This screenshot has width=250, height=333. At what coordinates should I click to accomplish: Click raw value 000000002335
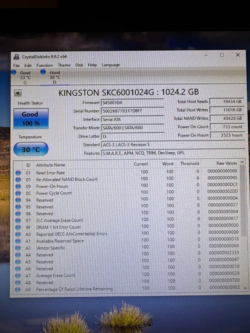(x=224, y=253)
